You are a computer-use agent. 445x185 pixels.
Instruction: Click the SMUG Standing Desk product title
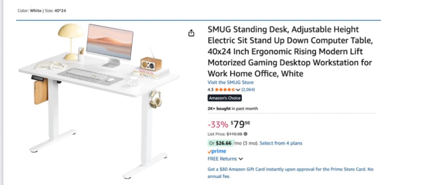click(x=290, y=51)
